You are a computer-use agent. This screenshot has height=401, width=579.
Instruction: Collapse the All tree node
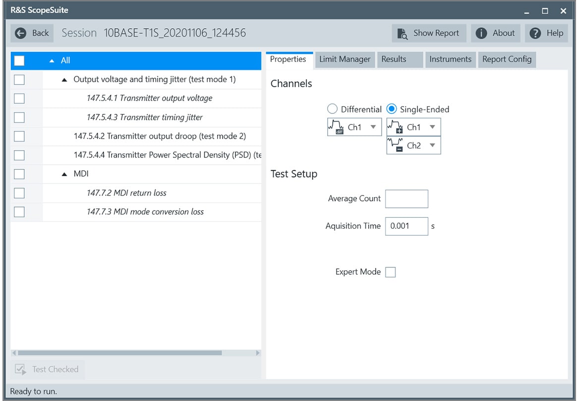pos(52,61)
